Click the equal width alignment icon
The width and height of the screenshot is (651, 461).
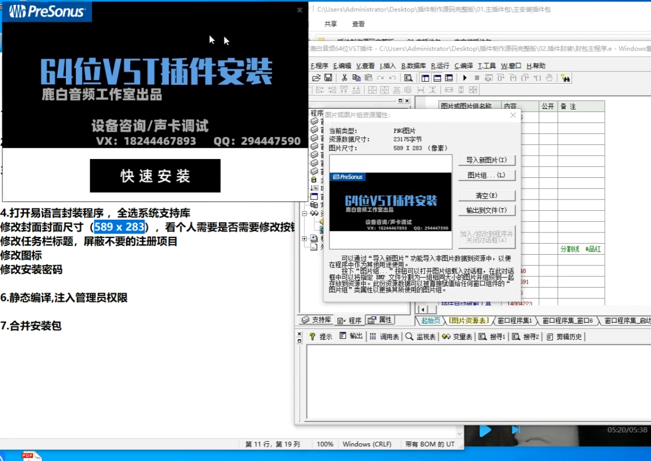point(449,90)
